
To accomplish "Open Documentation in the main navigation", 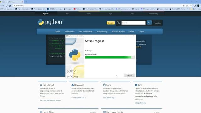I will pos(86,31).
